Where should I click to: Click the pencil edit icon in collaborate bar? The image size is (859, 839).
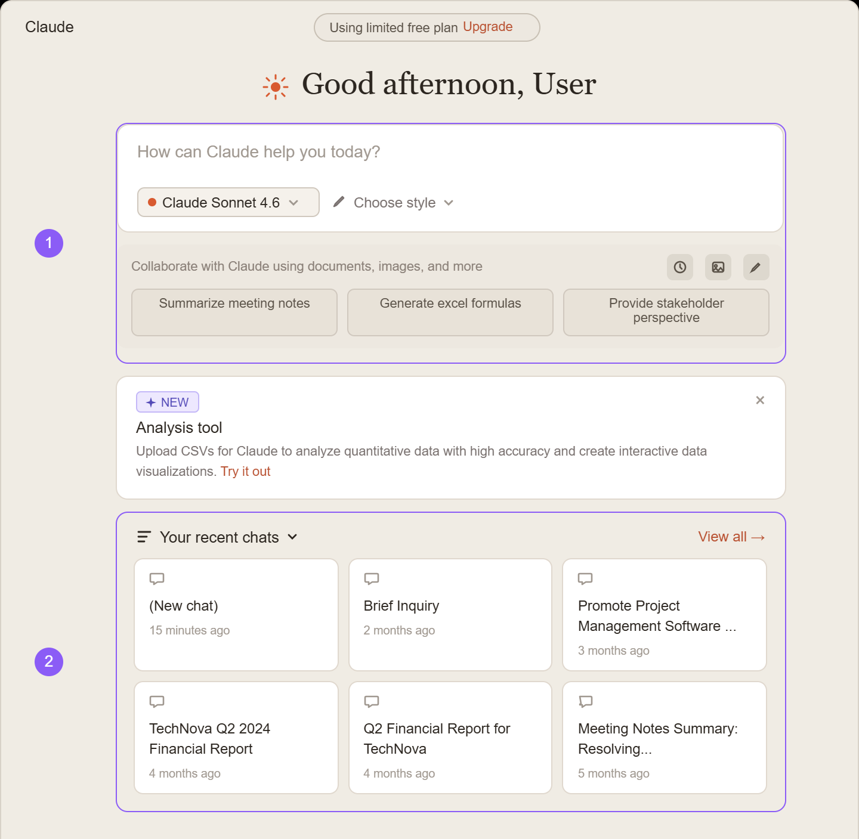pyautogui.click(x=756, y=267)
